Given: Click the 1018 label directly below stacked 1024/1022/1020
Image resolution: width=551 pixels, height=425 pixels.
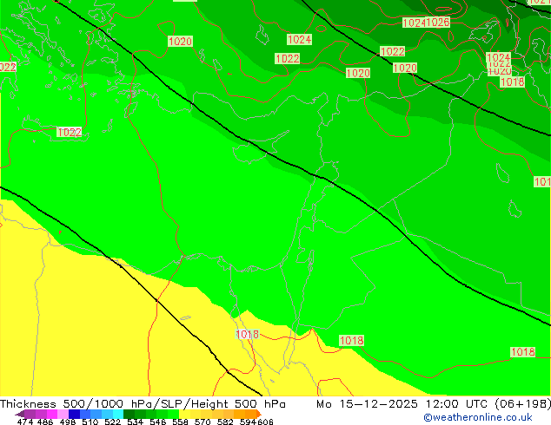Looking at the screenshot, I should [513, 82].
